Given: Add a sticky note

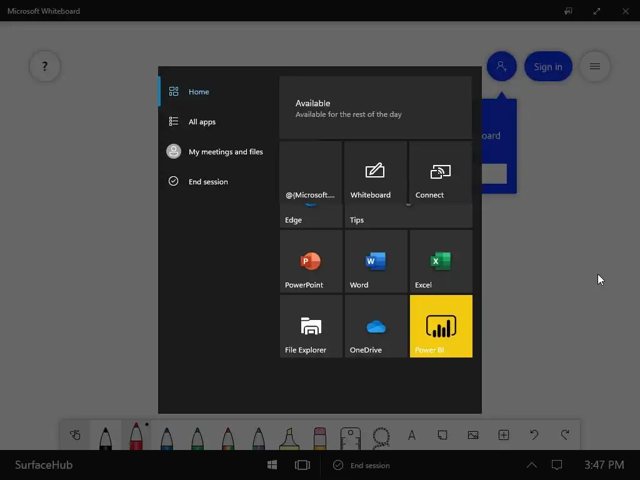Looking at the screenshot, I should (x=442, y=435).
